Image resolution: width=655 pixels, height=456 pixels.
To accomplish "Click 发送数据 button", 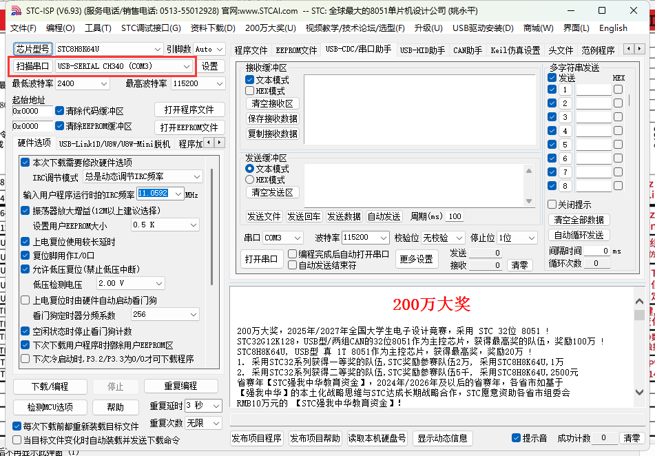I will point(344,216).
